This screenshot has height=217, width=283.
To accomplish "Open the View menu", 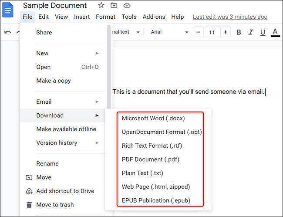I will click(x=61, y=17).
